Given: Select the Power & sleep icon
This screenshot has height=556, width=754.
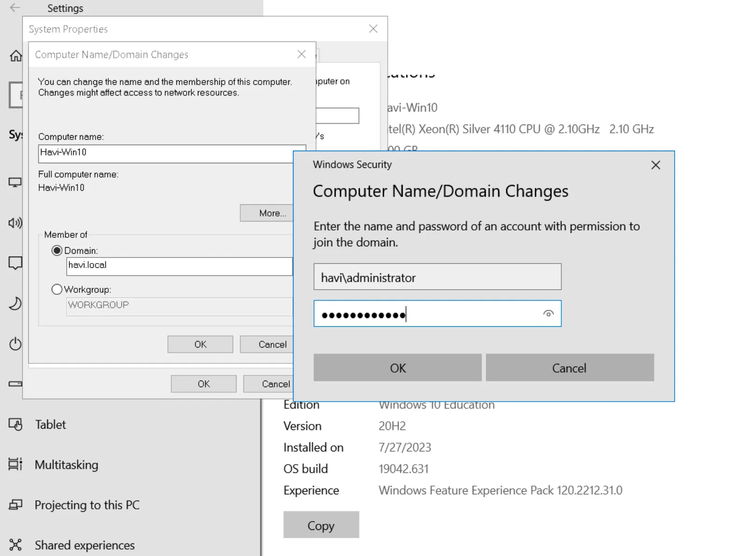Looking at the screenshot, I should tap(15, 344).
